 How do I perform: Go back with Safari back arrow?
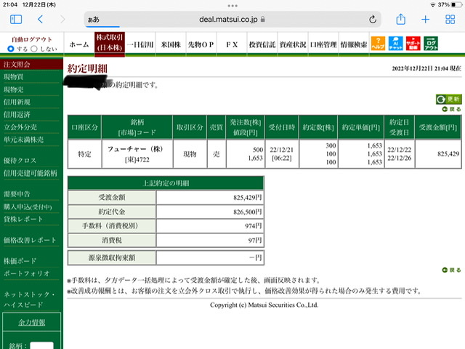tap(41, 20)
